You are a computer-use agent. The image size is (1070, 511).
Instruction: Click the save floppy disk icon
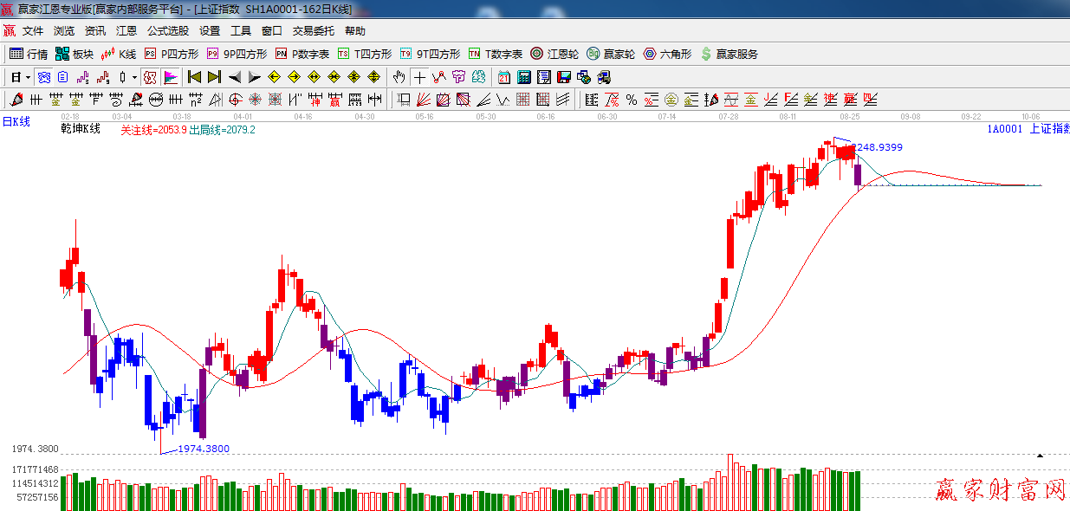pos(564,77)
